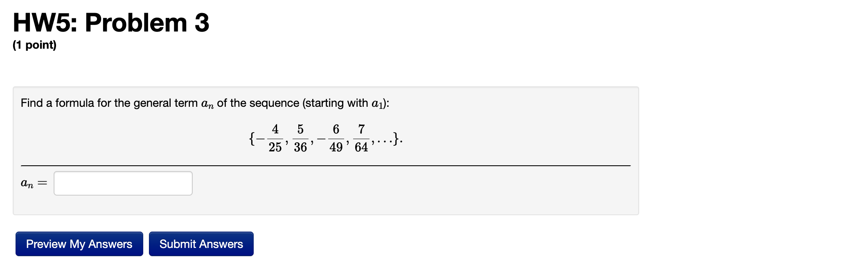Image resolution: width=863 pixels, height=268 pixels.
Task: Select the empty answer field to type a formula
Action: point(123,183)
